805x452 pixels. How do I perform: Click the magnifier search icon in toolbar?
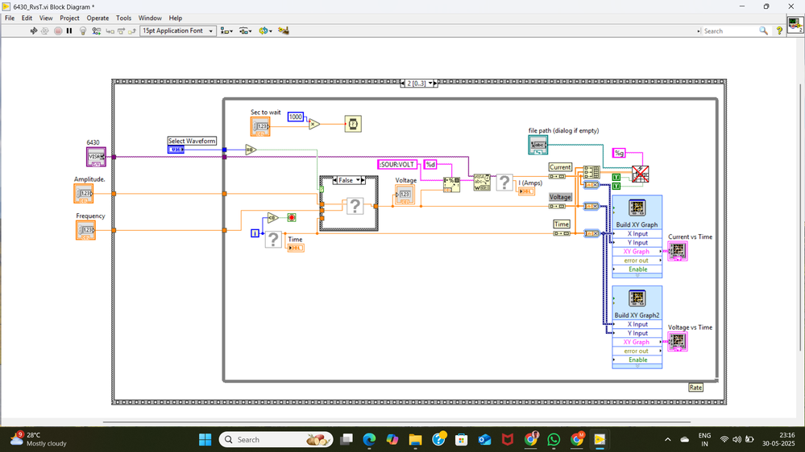point(763,31)
